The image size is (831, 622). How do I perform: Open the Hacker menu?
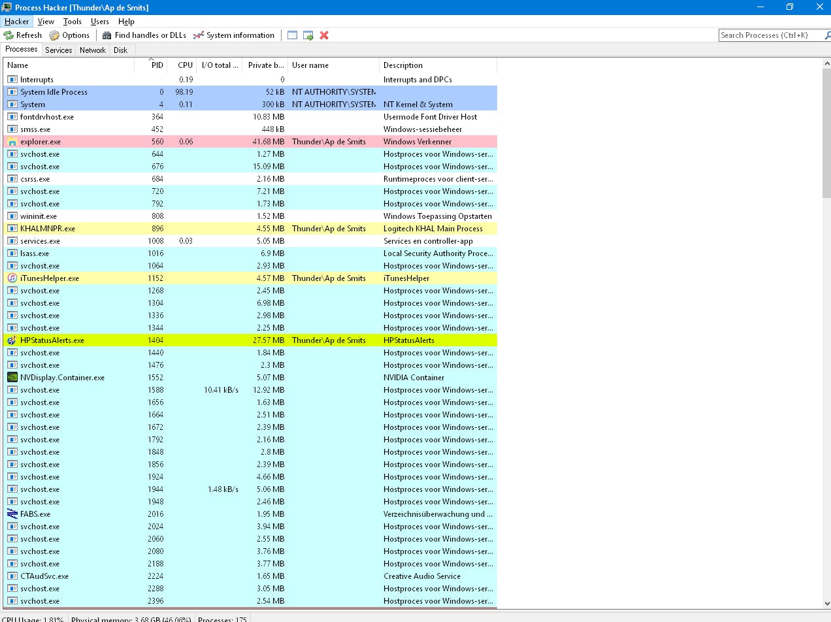point(16,21)
